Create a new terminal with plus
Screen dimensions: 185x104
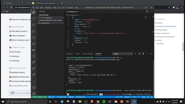pos(136,54)
